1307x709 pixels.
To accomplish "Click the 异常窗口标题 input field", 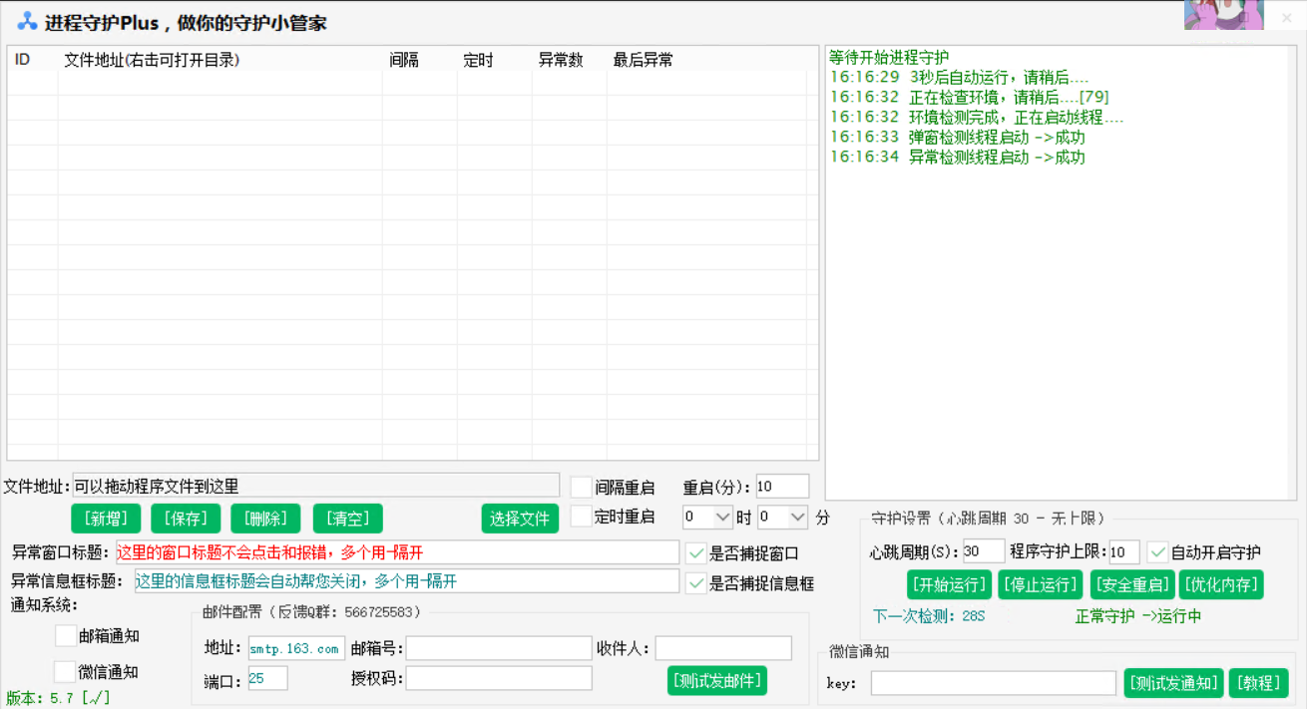I will tap(397, 552).
